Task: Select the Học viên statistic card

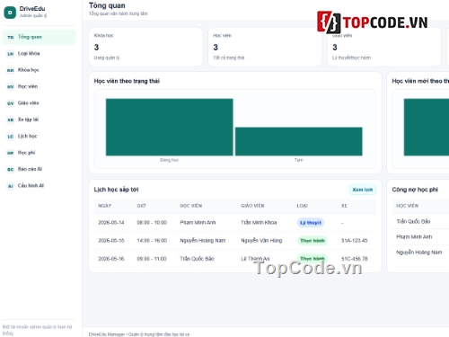Action: coord(265,47)
